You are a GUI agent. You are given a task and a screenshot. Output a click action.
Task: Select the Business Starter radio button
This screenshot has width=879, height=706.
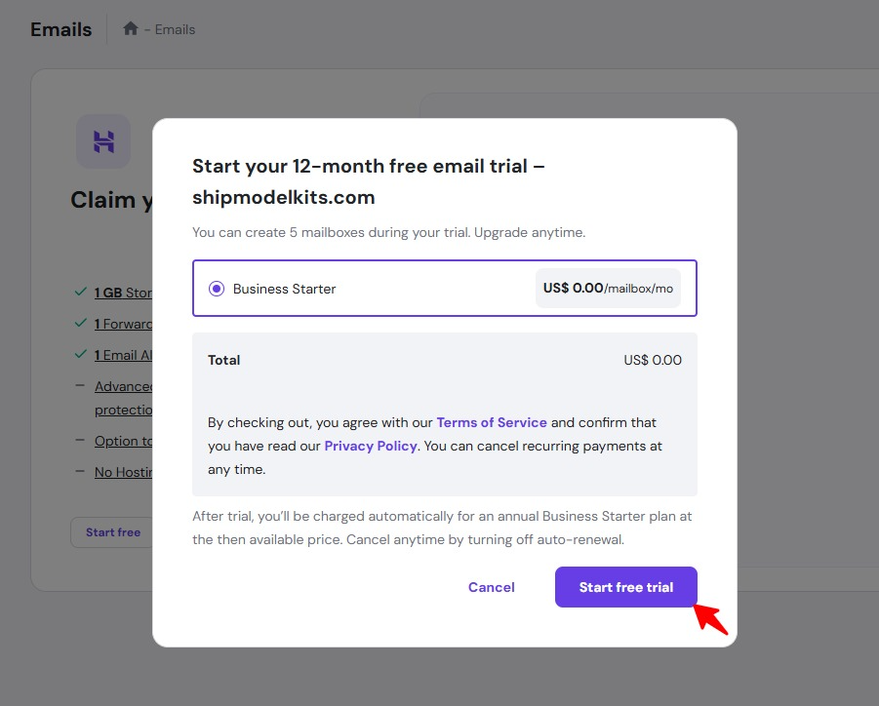click(216, 289)
